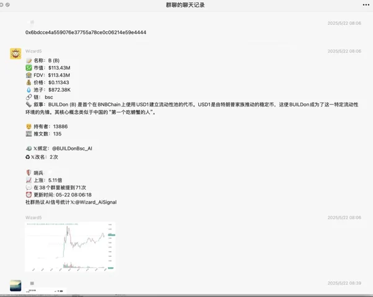Viewport: 373px width, 297px height.
Task: Click the 2025/5/22 08:39 timestamp
Action: point(344,283)
